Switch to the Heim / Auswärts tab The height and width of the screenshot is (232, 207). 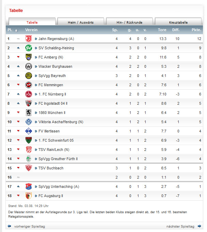pos(81,22)
